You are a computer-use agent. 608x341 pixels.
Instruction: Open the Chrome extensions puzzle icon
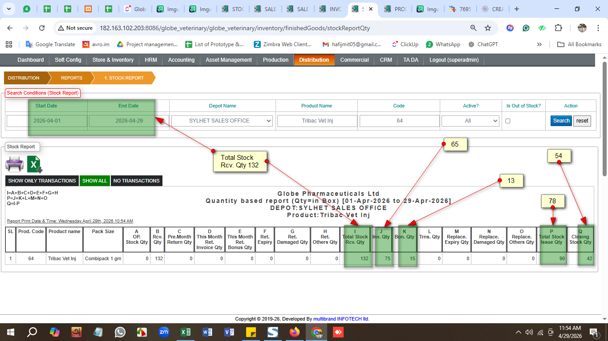[x=558, y=28]
